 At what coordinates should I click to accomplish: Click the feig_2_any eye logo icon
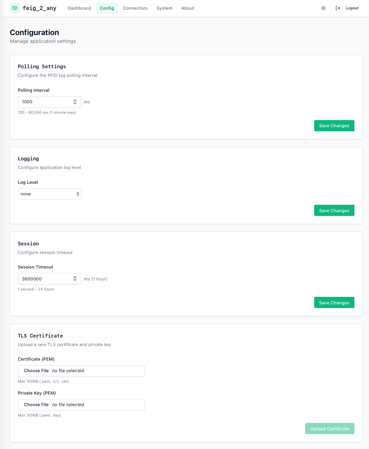15,8
